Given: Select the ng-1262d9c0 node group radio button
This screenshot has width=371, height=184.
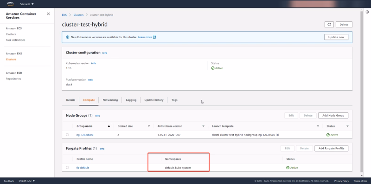Looking at the screenshot, I should pyautogui.click(x=67, y=135).
